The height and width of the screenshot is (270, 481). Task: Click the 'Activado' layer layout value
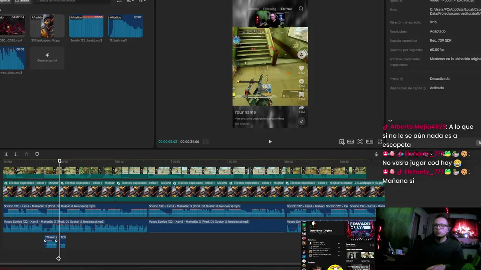click(437, 88)
